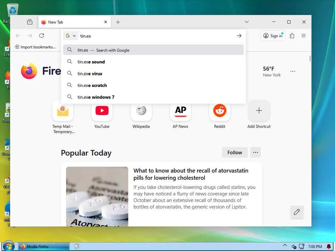Open the Firefox application menu

pos(303,36)
